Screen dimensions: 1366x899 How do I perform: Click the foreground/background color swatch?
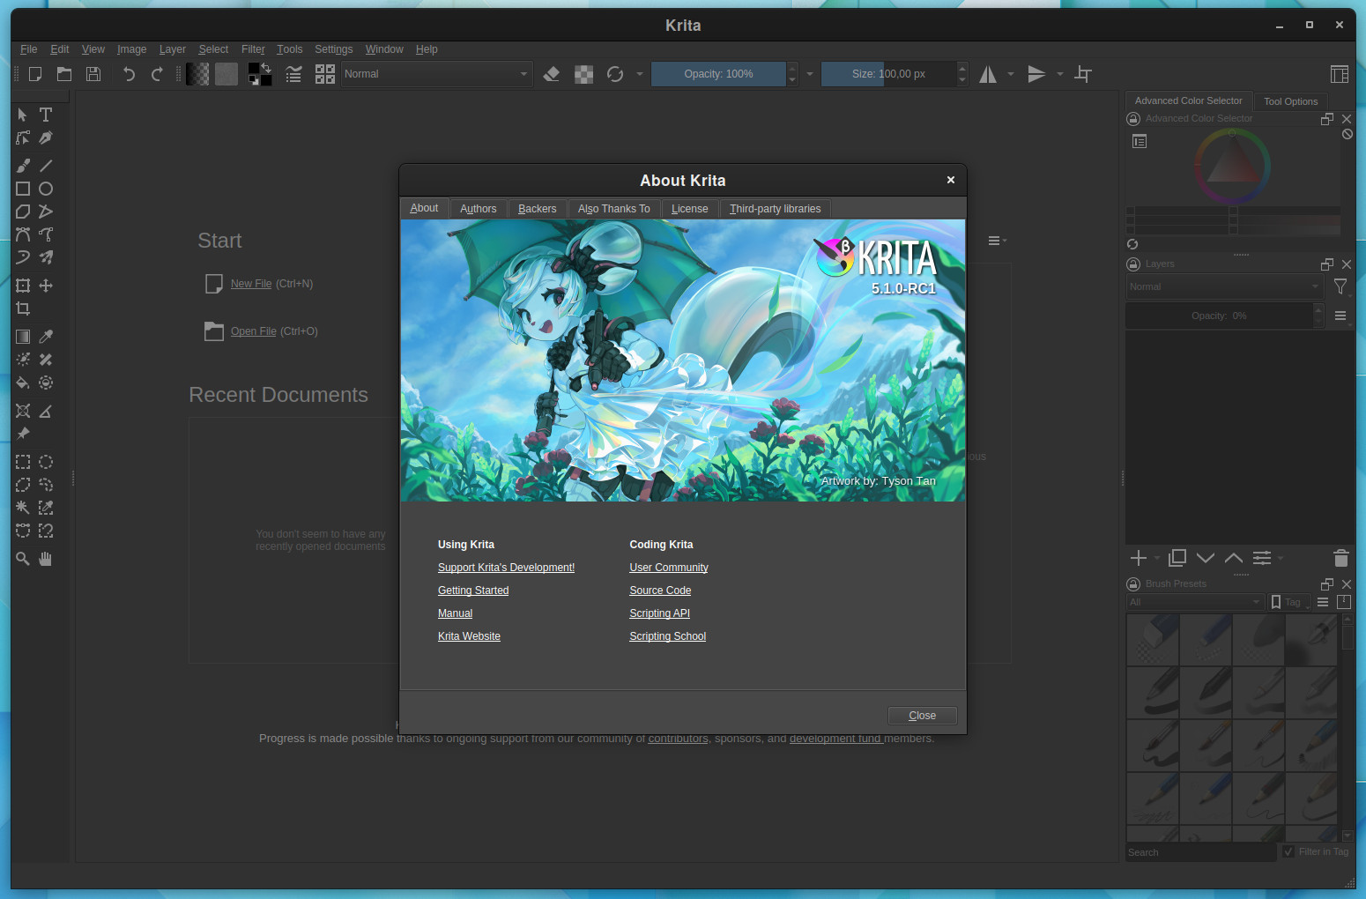tap(260, 74)
